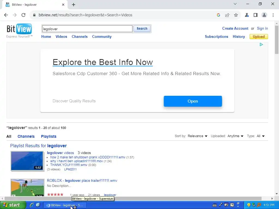Click the second quick launch browser icon
This screenshot has width=279, height=209.
coord(38,205)
